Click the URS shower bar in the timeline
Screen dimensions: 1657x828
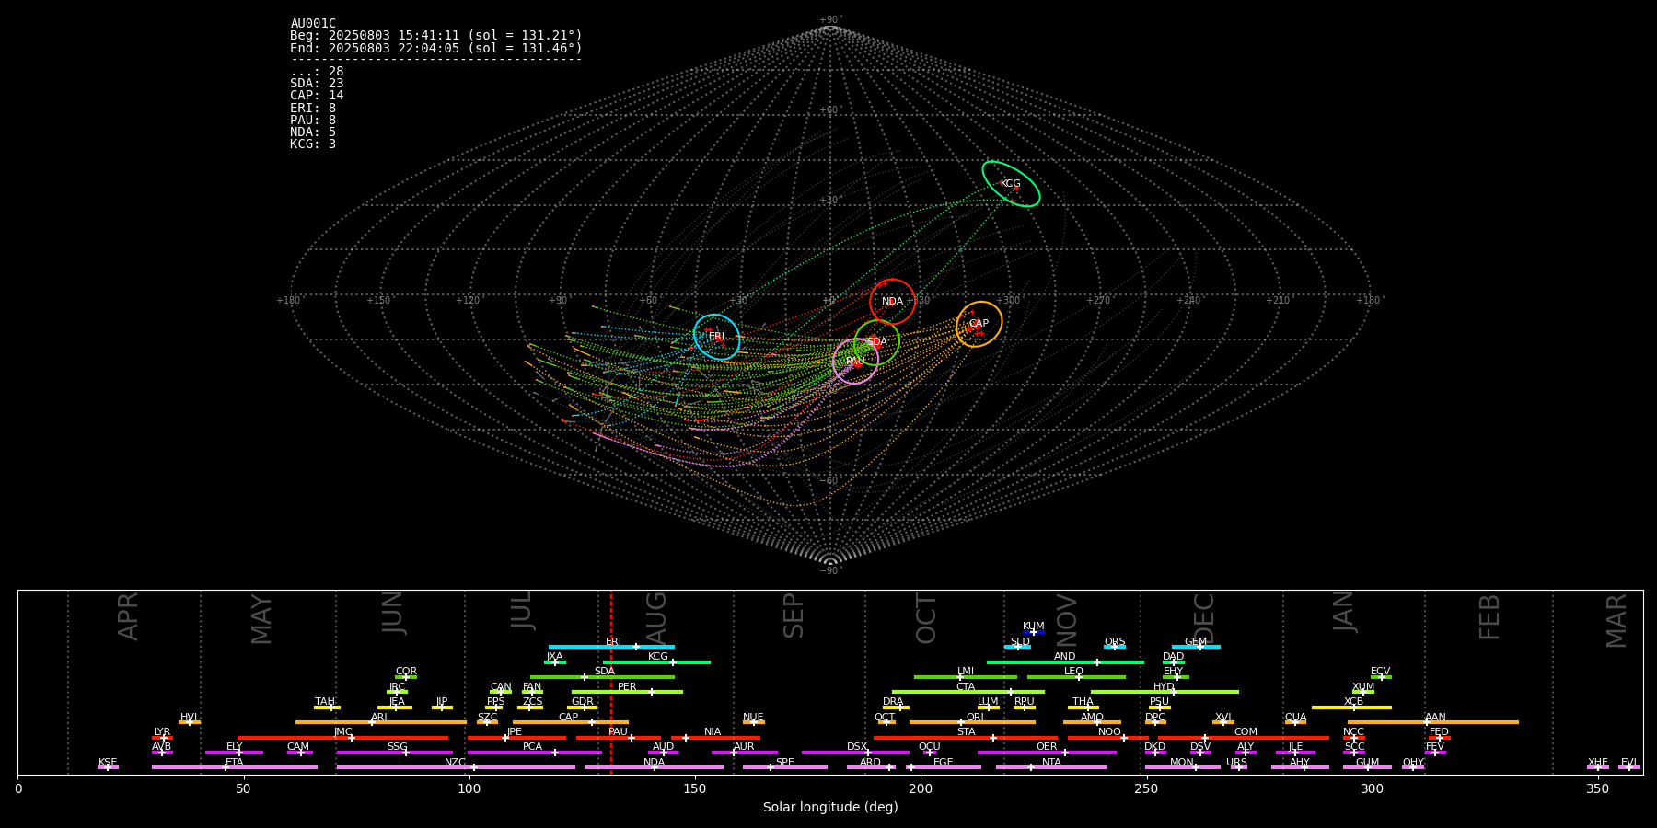pyautogui.click(x=1239, y=767)
